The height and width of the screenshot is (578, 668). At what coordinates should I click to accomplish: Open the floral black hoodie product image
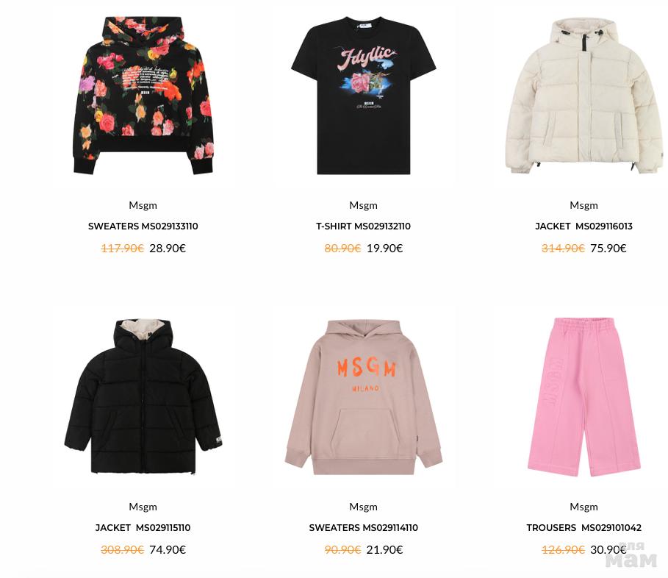pyautogui.click(x=143, y=96)
